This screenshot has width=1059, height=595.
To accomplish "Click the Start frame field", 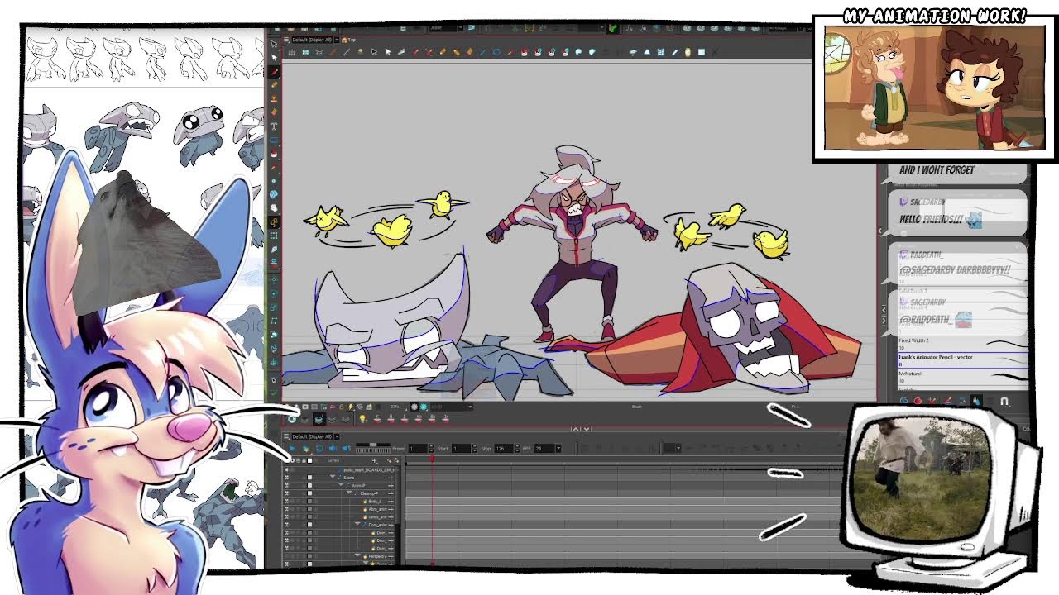I will 461,449.
